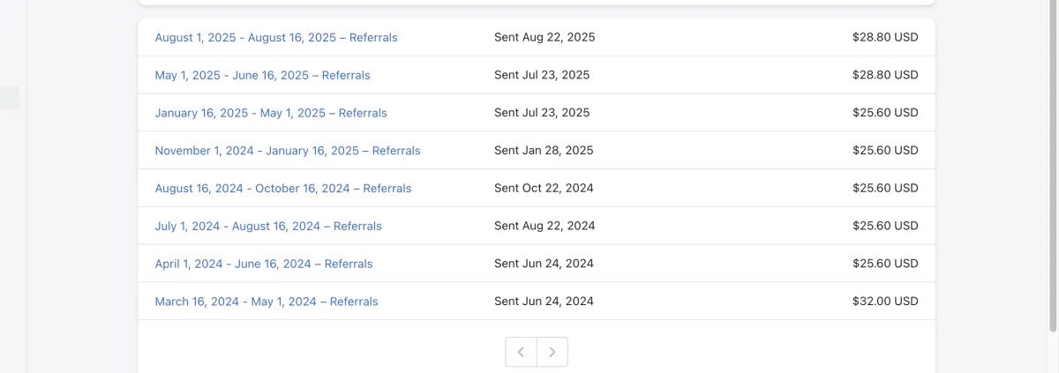
Task: View July 1, 2024 - August 16, 2024 Referrals
Action: 267,227
